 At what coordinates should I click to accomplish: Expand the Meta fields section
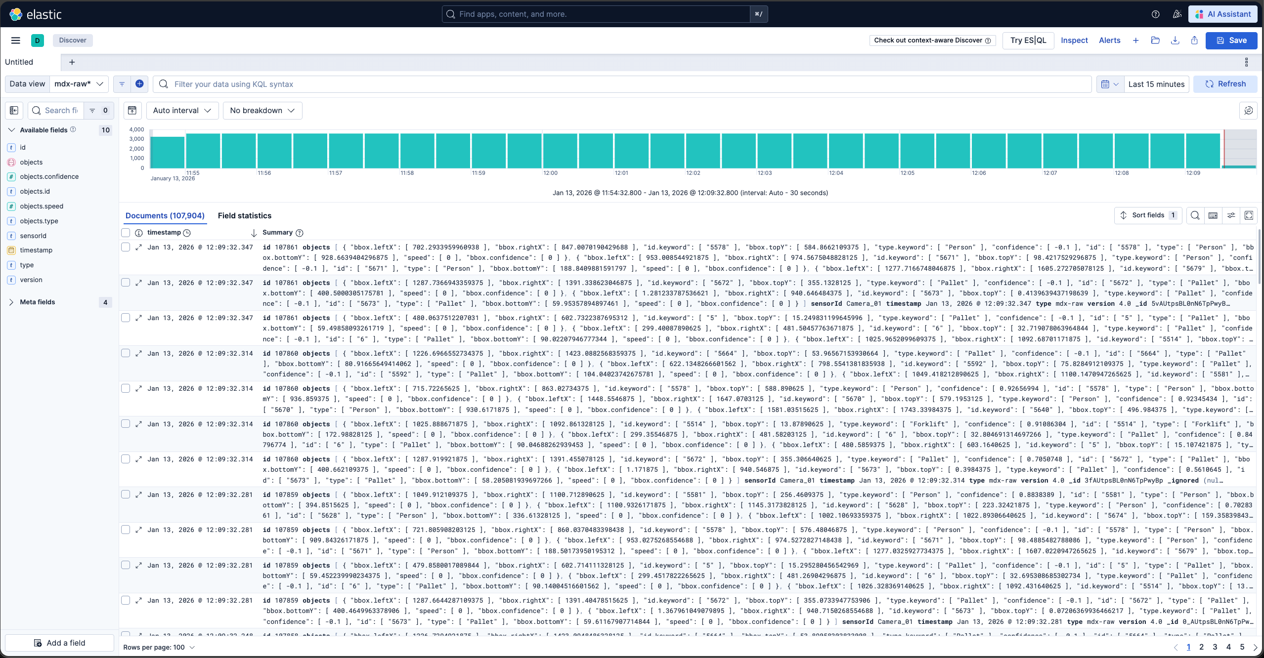37,302
